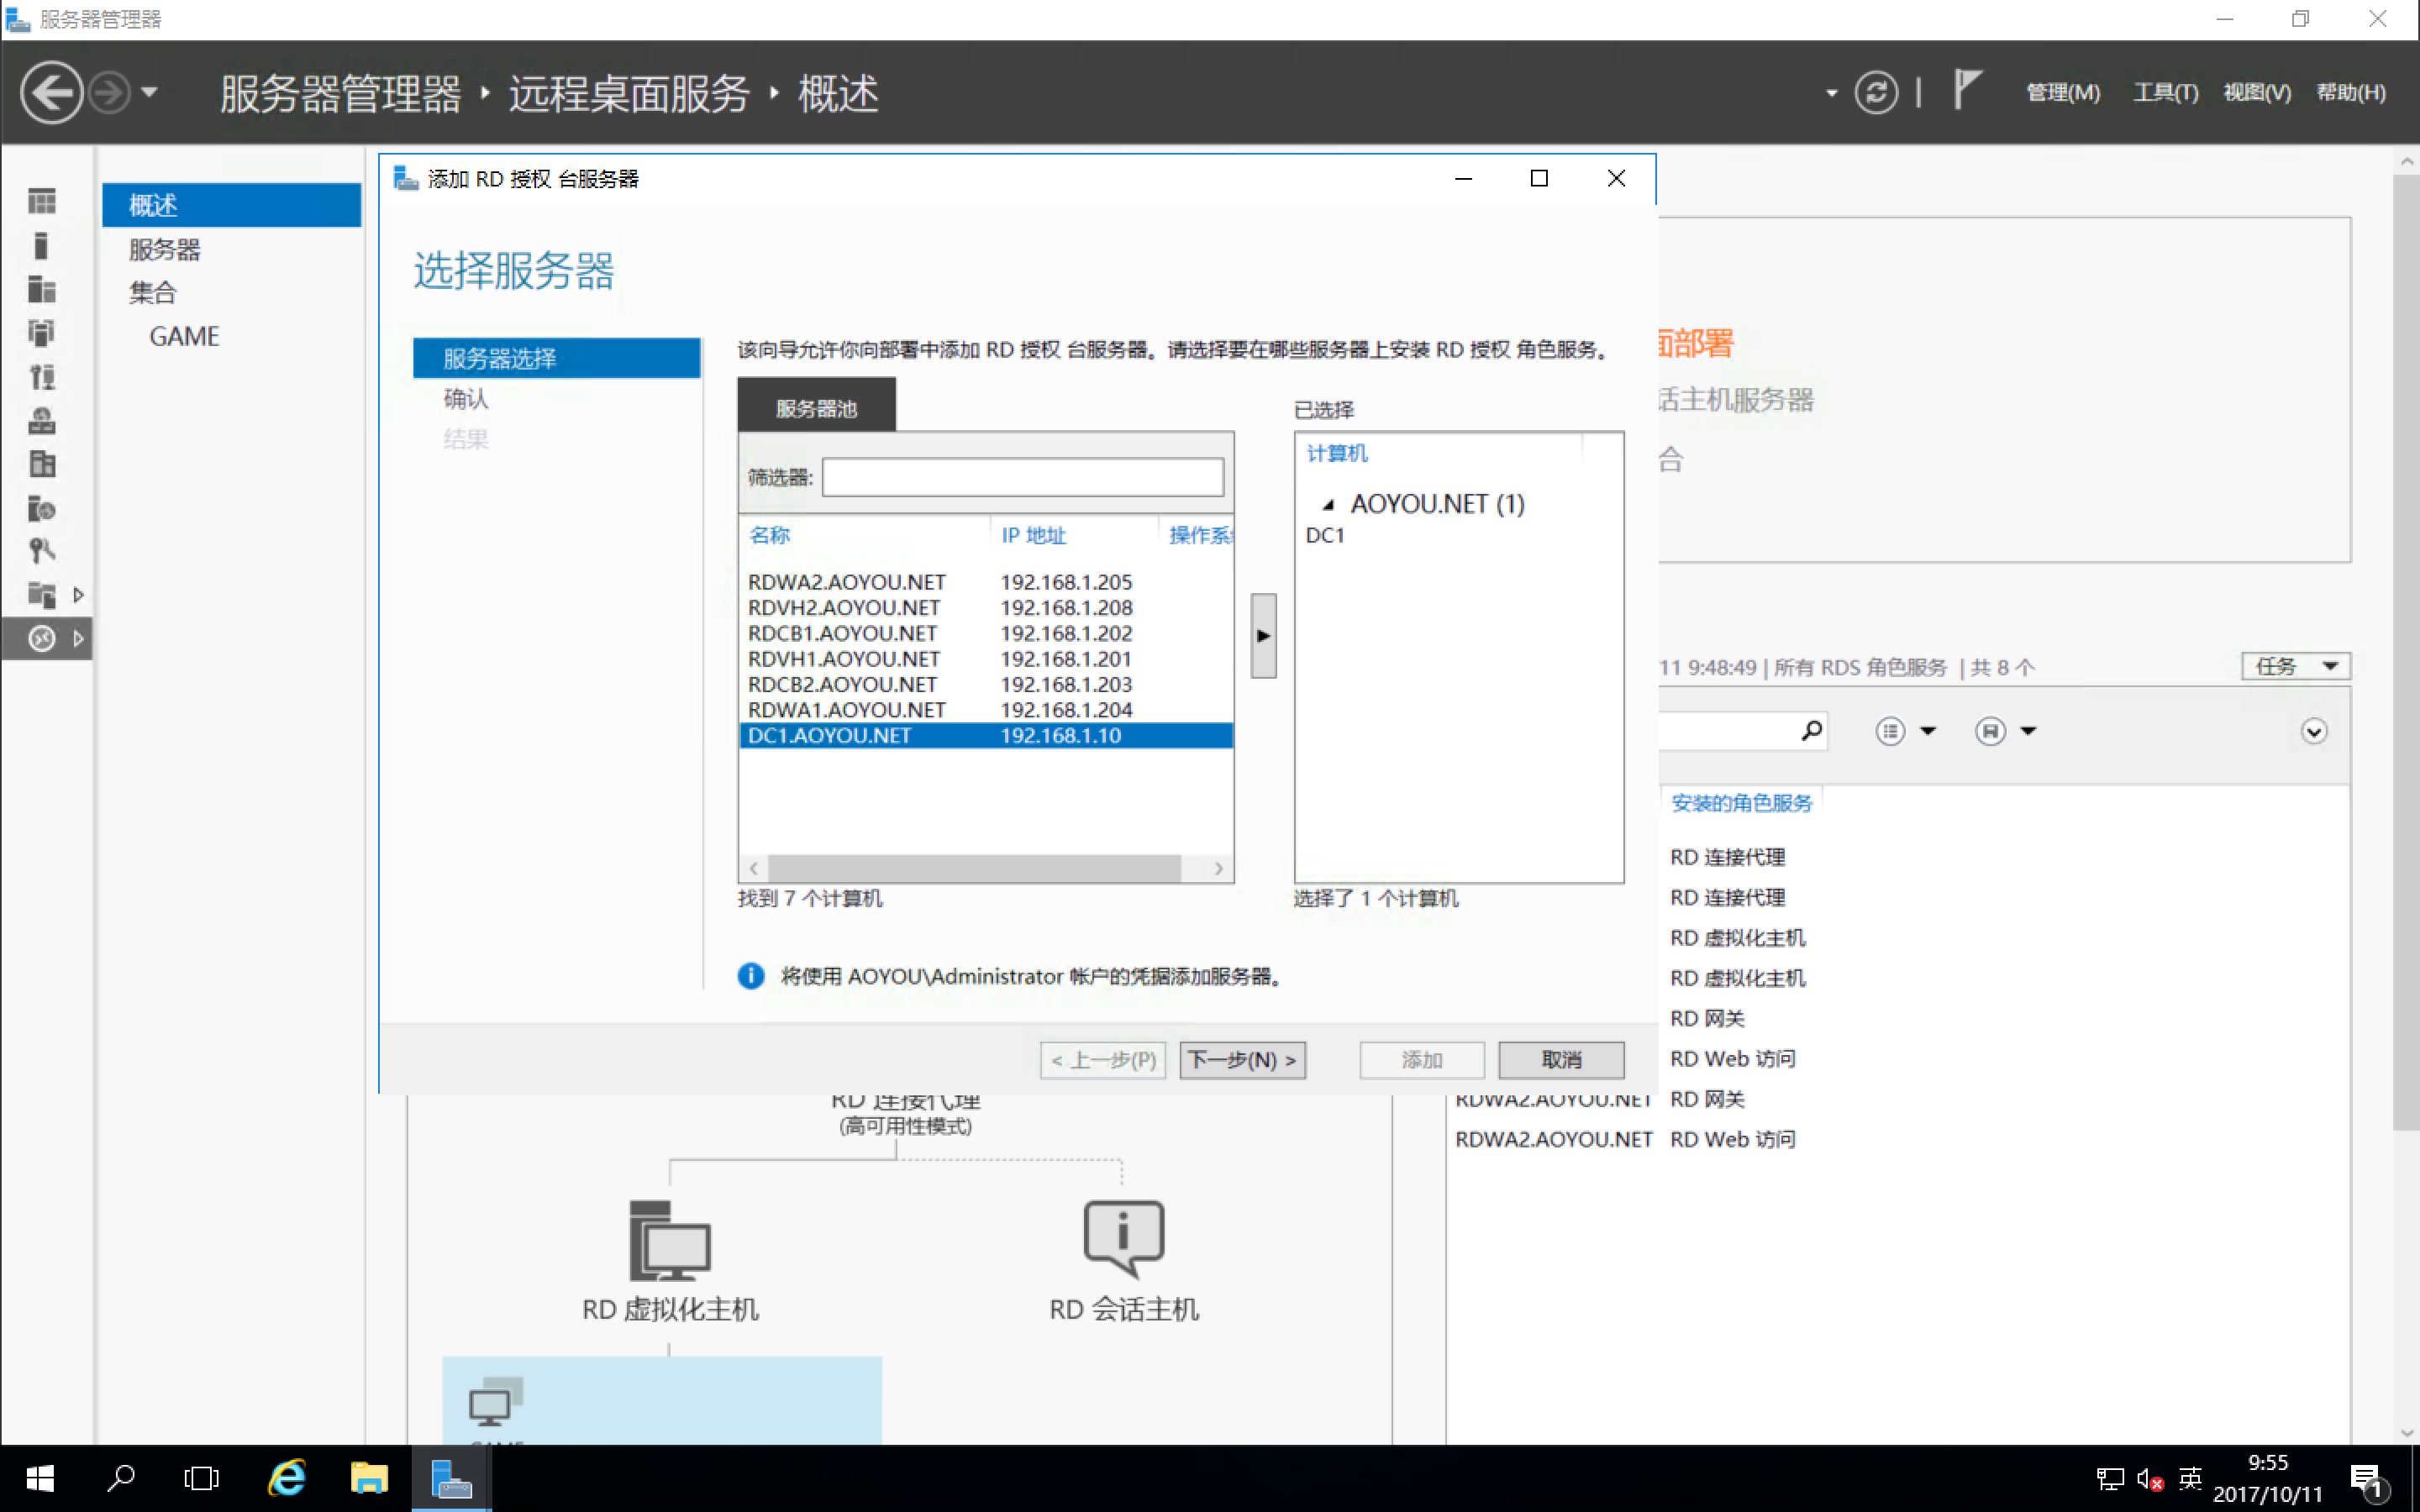Image resolution: width=2420 pixels, height=1512 pixels.
Task: Select RDWA1.AOYOU.NET in server pool
Action: click(985, 710)
